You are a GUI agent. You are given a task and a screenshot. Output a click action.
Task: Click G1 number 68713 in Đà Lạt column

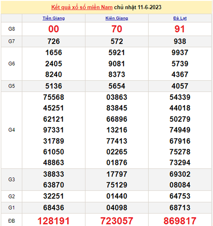coord(180,207)
